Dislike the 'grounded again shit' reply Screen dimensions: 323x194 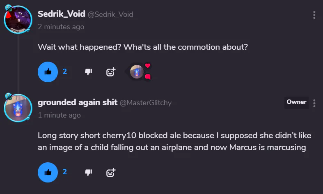point(88,172)
